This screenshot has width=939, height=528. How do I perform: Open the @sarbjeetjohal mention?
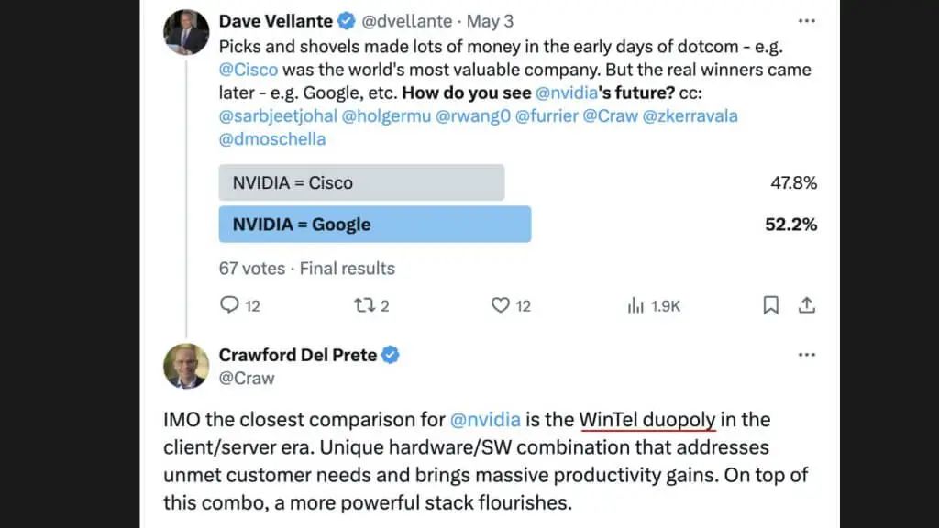pyautogui.click(x=278, y=115)
